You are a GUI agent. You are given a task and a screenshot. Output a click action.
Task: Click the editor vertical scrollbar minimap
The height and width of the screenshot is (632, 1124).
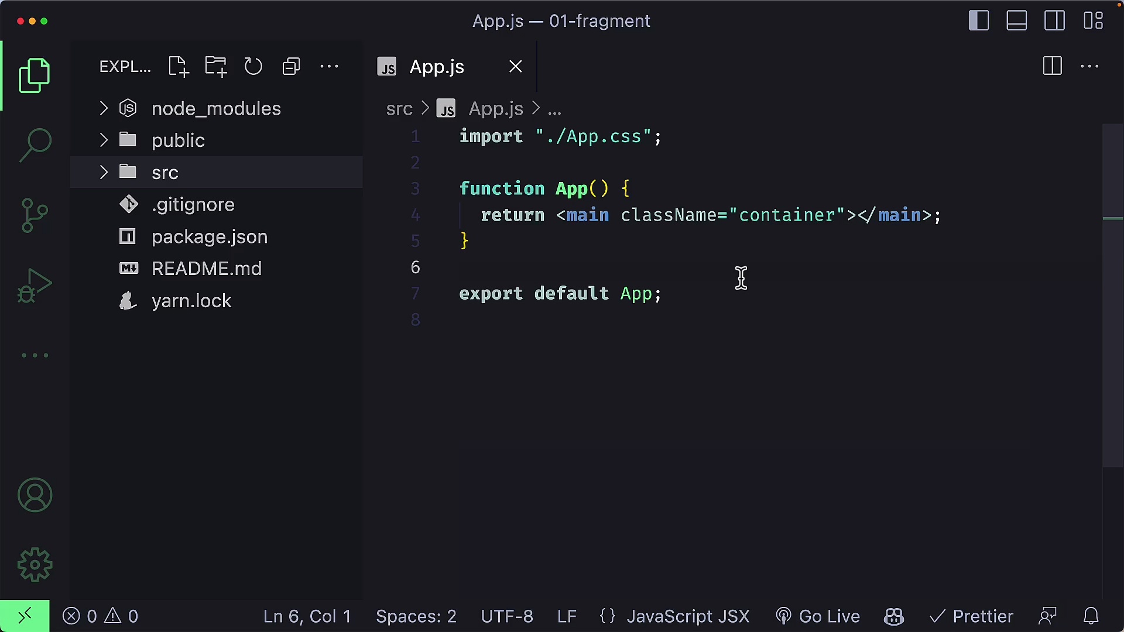1112,296
